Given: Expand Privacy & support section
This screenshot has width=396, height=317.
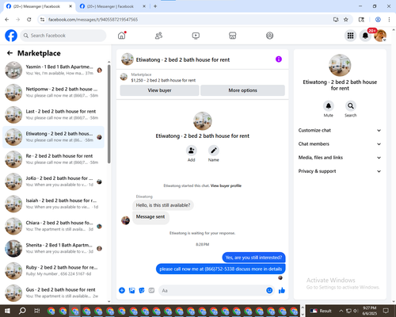Looking at the screenshot, I should 340,171.
